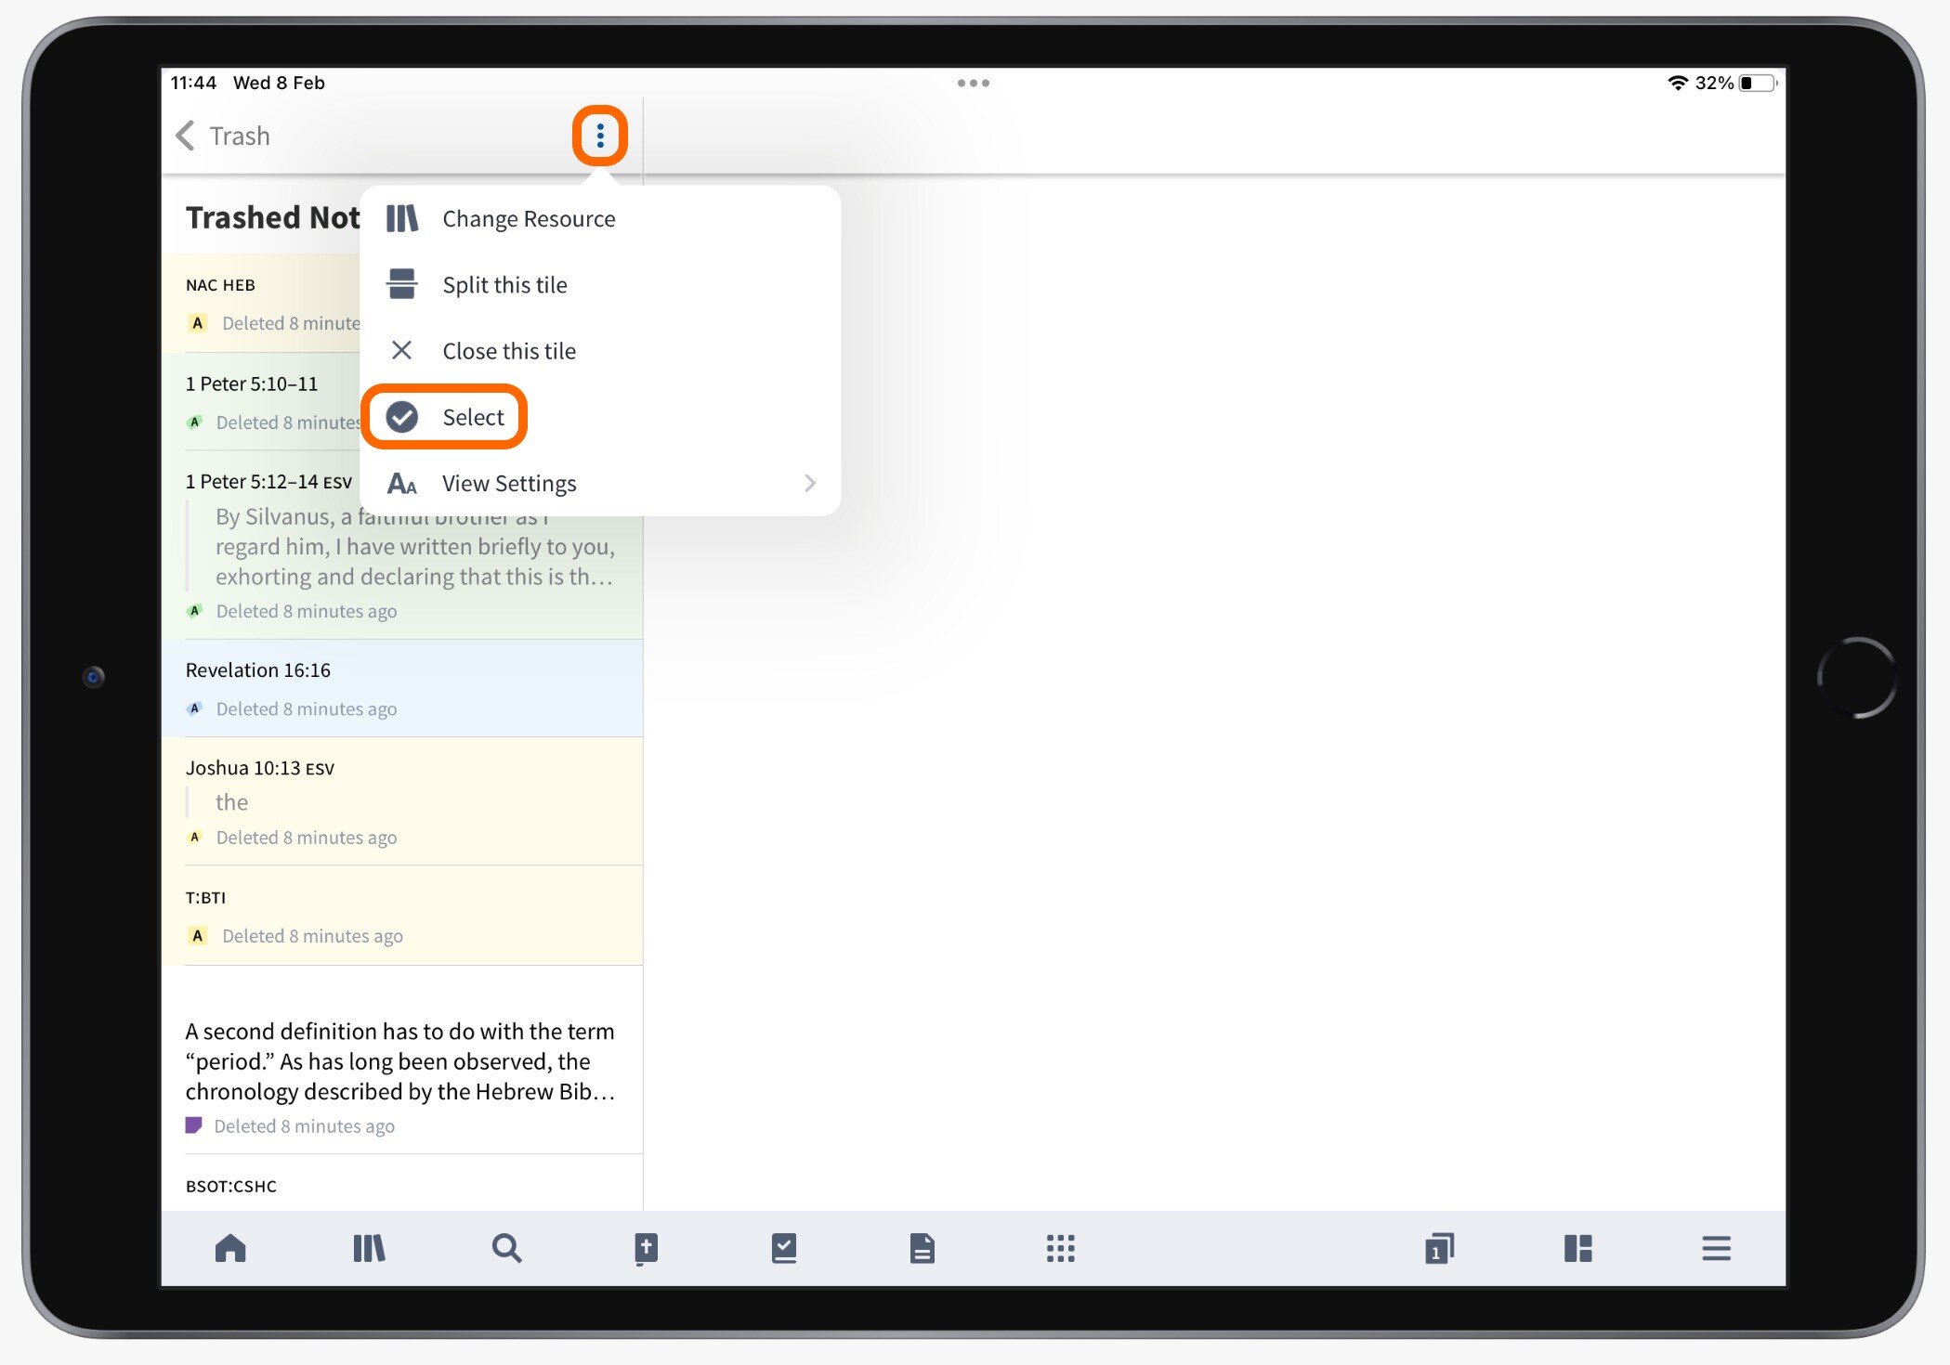
Task: Tap the Trash title label
Action: pyautogui.click(x=240, y=136)
